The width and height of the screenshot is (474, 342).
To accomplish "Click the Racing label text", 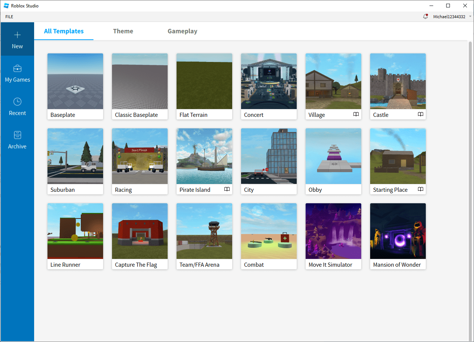I will (124, 190).
